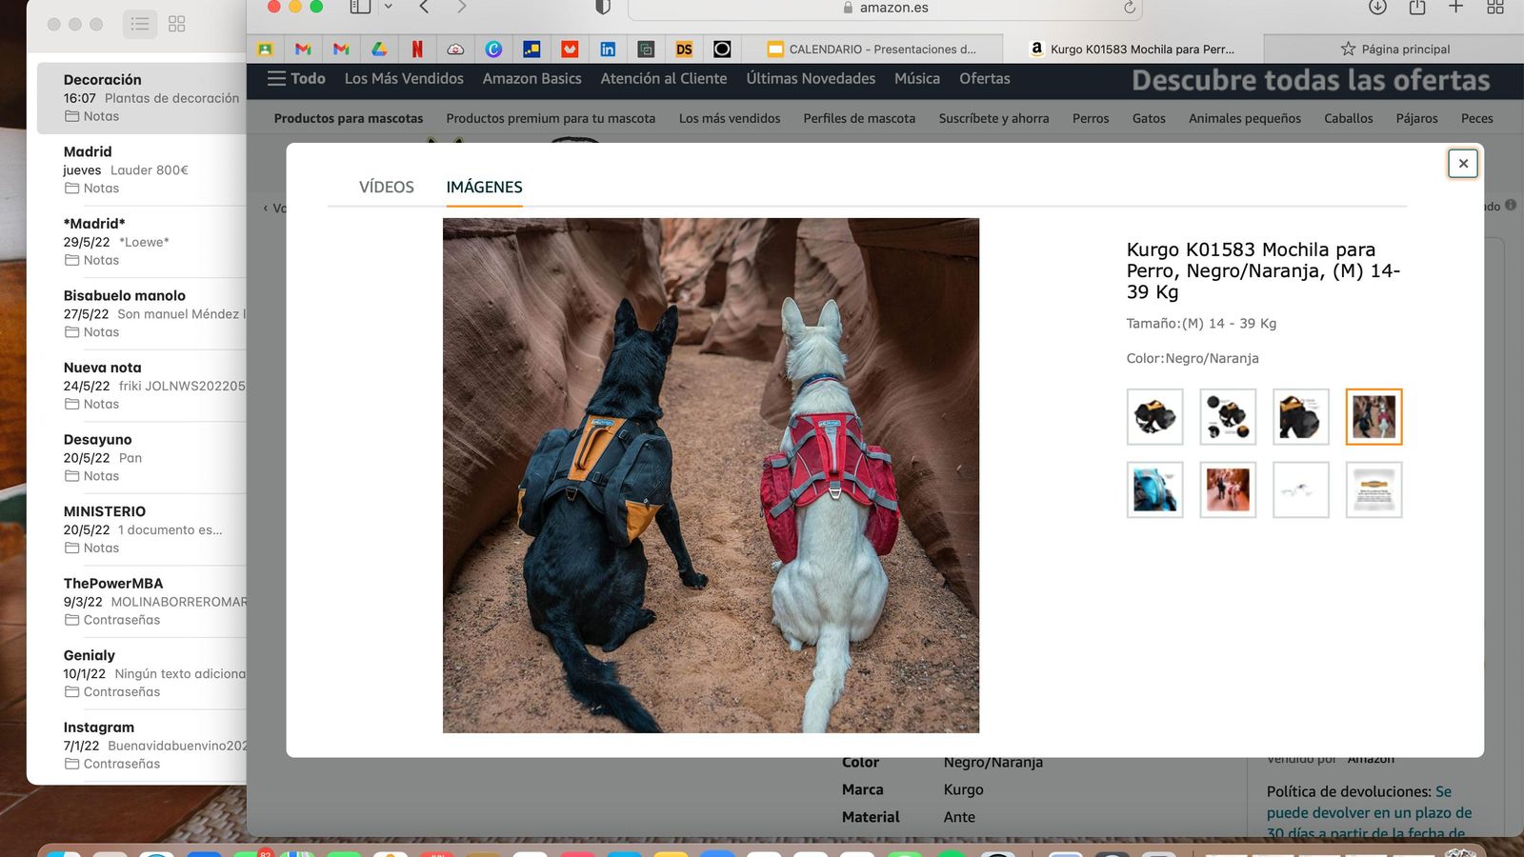Open the 'Desayuno' note
The width and height of the screenshot is (1524, 857).
(x=143, y=457)
